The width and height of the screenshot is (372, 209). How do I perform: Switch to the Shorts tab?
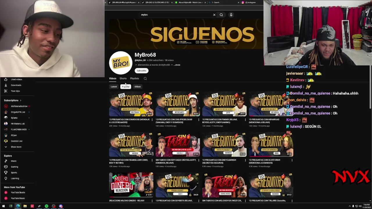point(123,78)
